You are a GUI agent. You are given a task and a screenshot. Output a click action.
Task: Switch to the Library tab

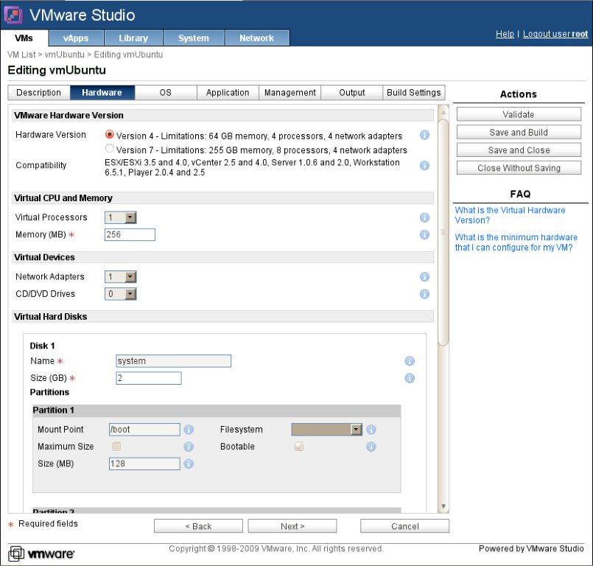pyautogui.click(x=133, y=38)
